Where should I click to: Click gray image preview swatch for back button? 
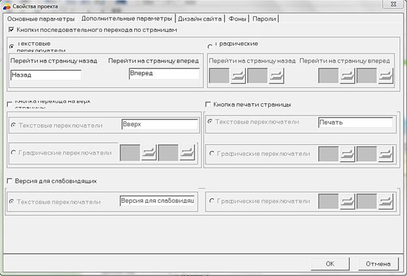219,76
